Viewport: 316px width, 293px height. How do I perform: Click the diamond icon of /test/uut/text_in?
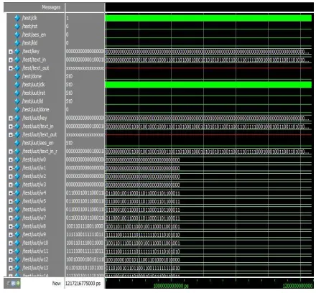pos(17,126)
